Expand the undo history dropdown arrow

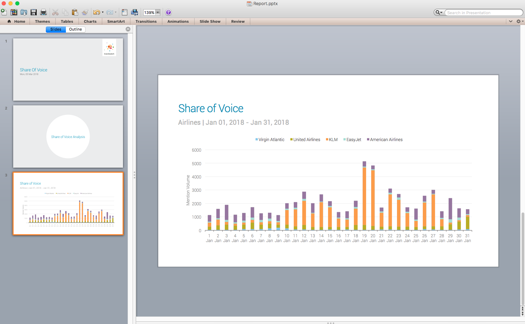point(103,12)
